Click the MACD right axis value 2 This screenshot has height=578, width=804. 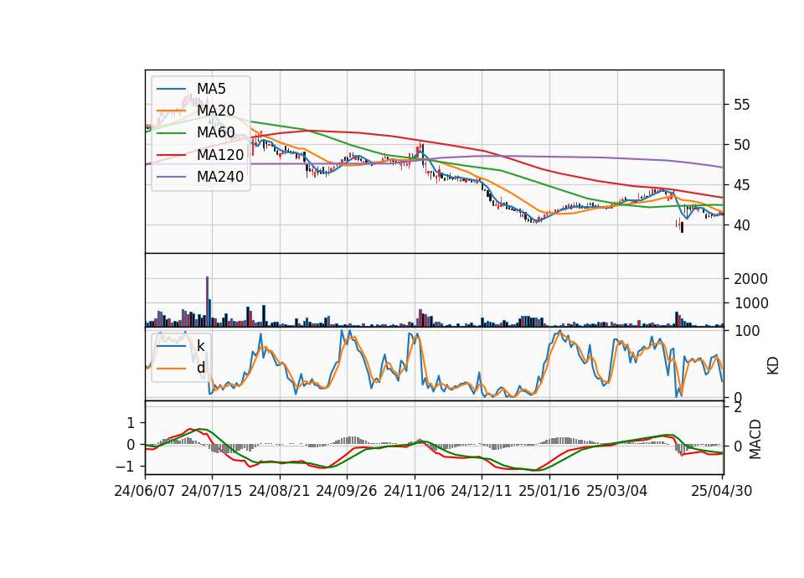pos(738,408)
